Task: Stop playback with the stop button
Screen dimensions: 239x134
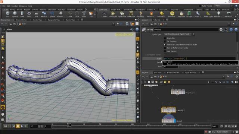Action: [18, 126]
